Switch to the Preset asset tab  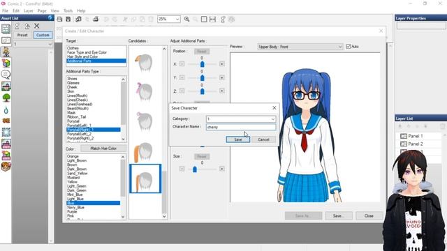click(x=22, y=35)
